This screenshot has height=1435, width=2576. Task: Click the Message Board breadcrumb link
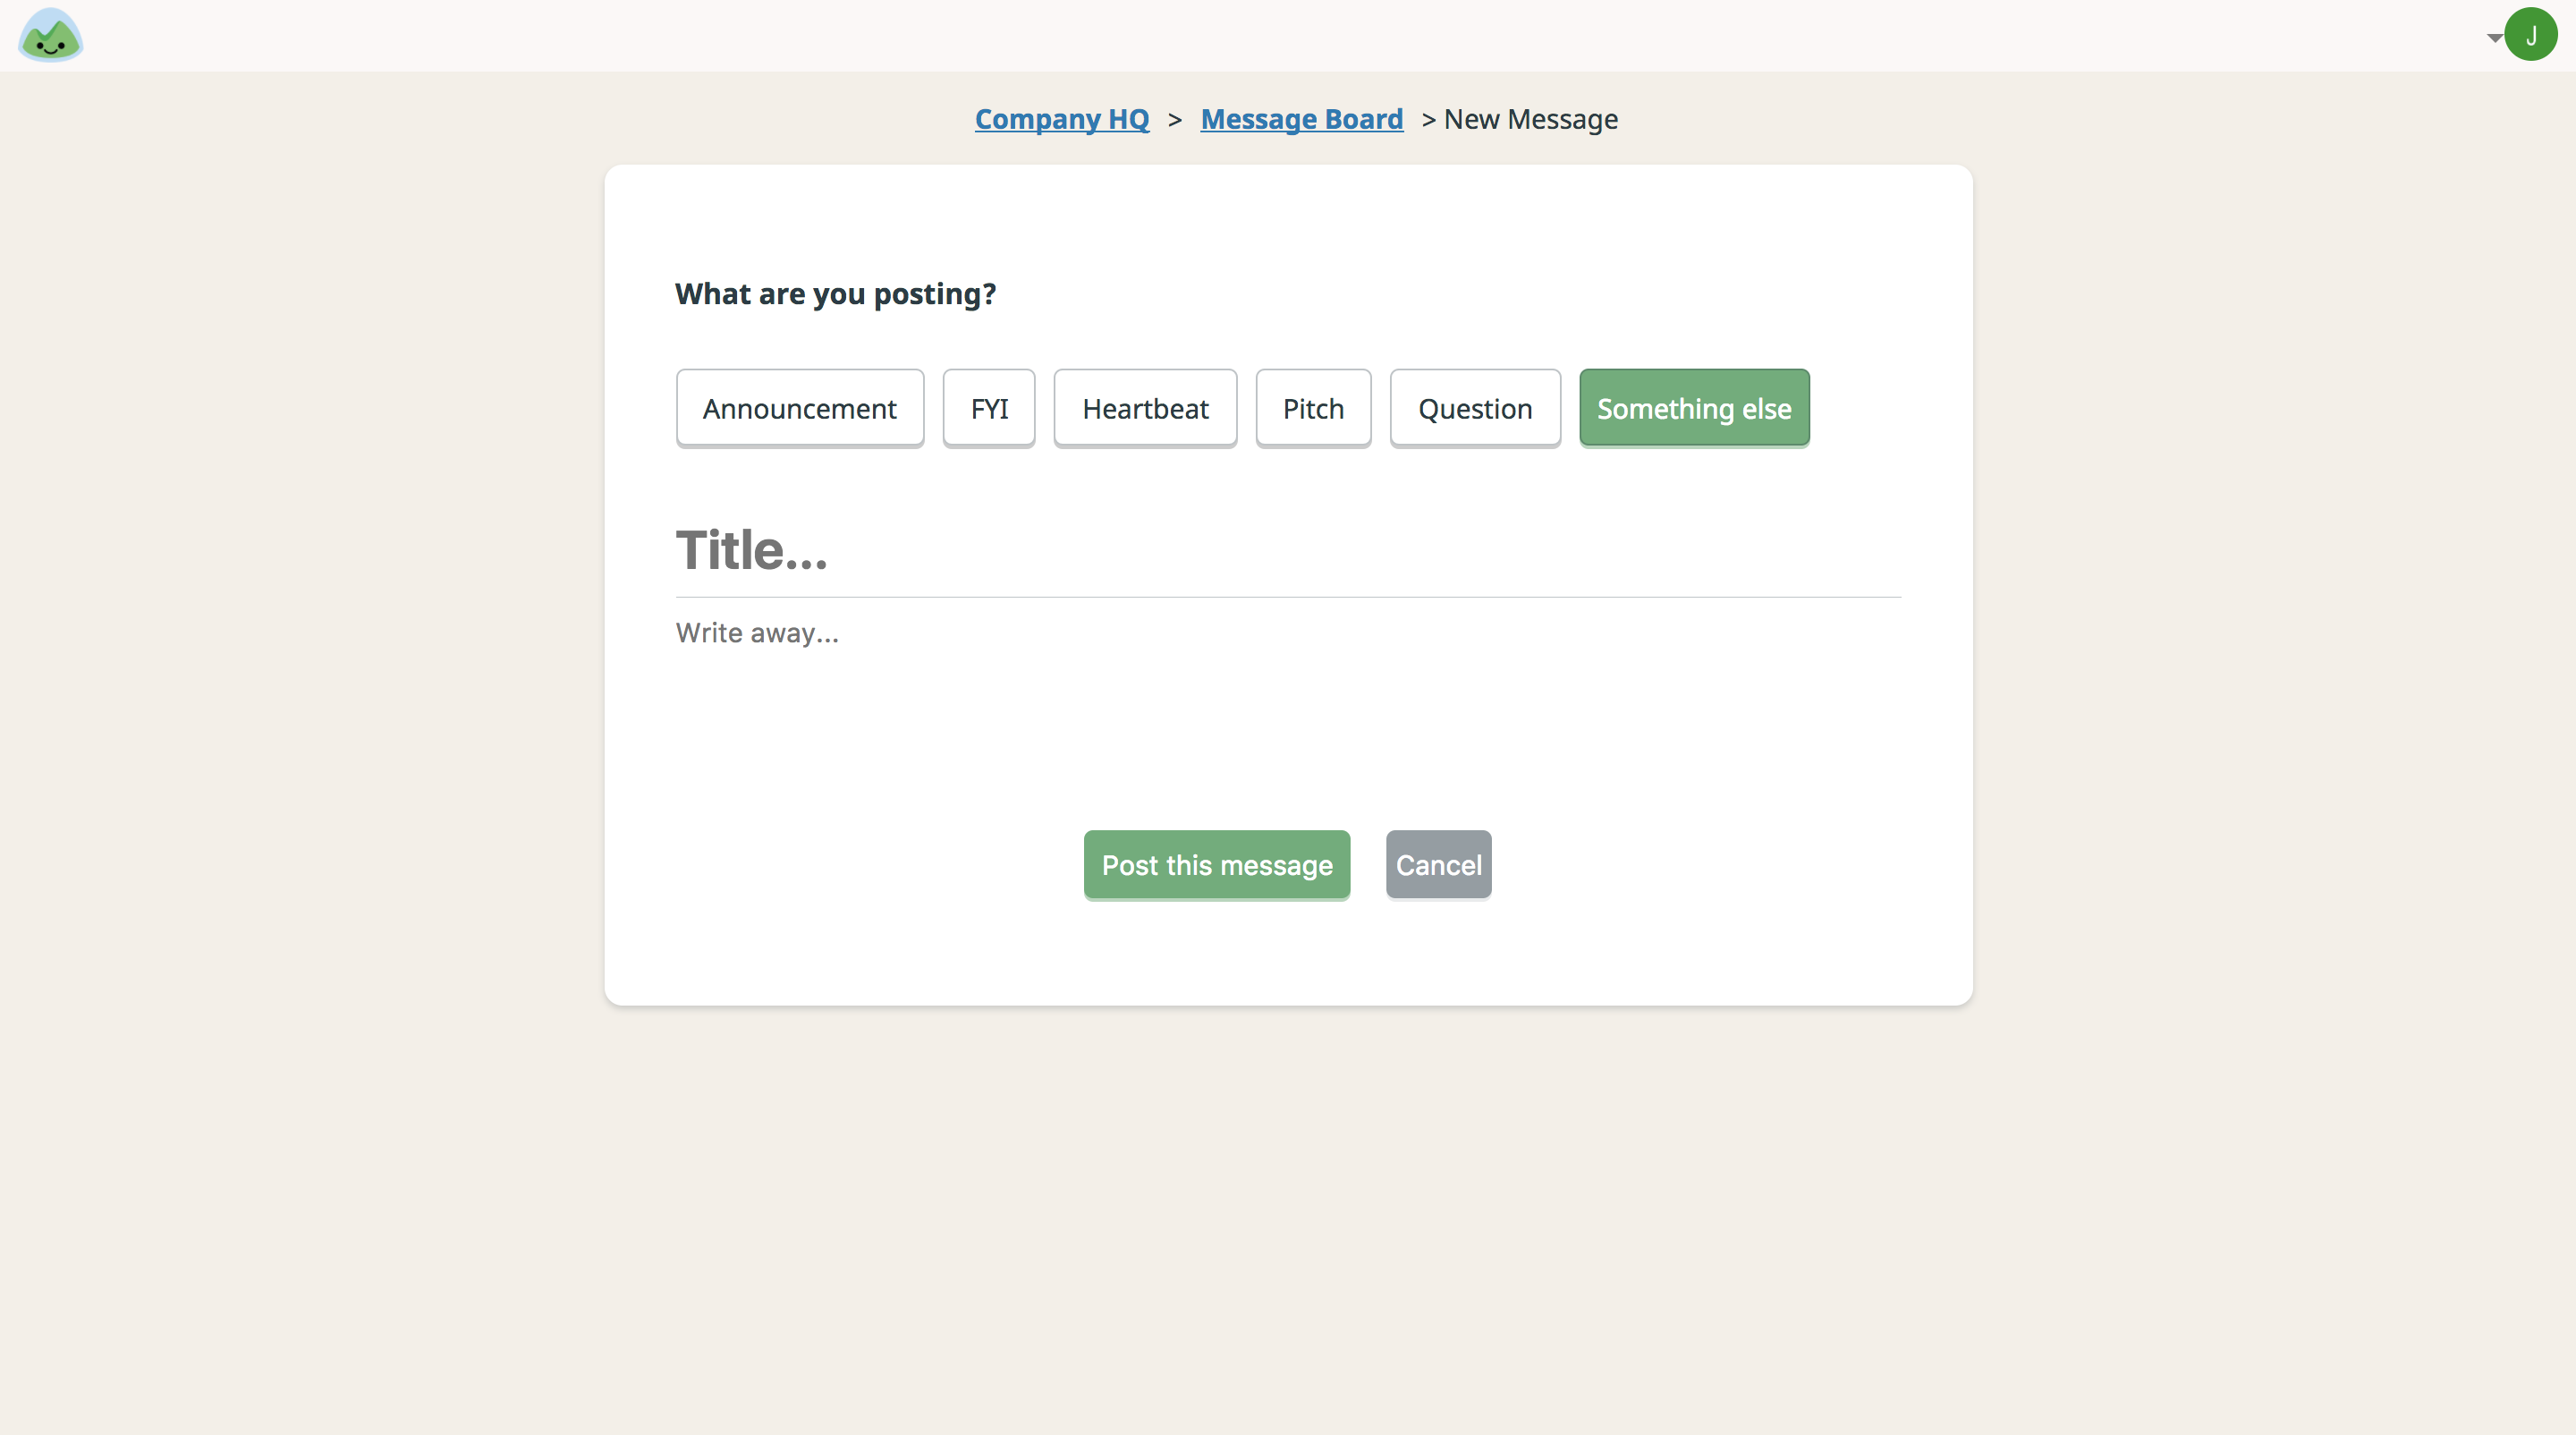[x=1302, y=116]
